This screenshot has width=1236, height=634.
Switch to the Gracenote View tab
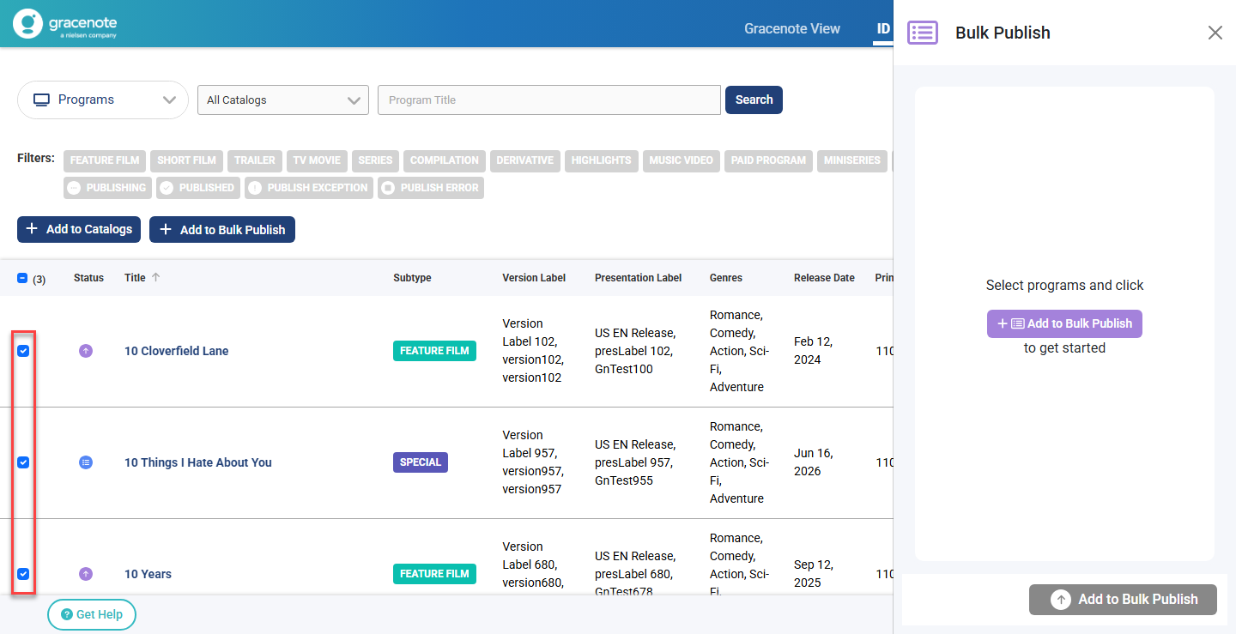click(791, 28)
